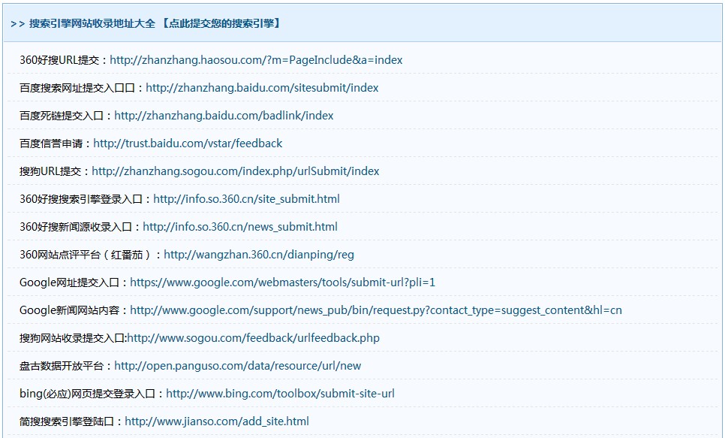Open the zhanzhang.sogou.com urlSubmit link
The height and width of the screenshot is (438, 725).
pos(236,171)
